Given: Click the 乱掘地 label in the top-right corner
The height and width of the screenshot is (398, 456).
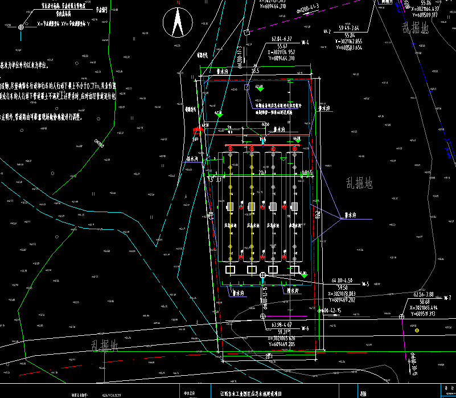Looking at the screenshot, I should click(415, 28).
